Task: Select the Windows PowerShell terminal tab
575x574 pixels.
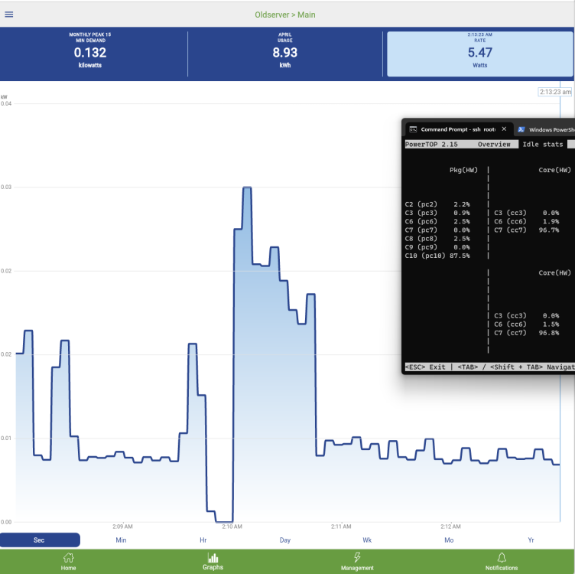Action: [x=545, y=129]
